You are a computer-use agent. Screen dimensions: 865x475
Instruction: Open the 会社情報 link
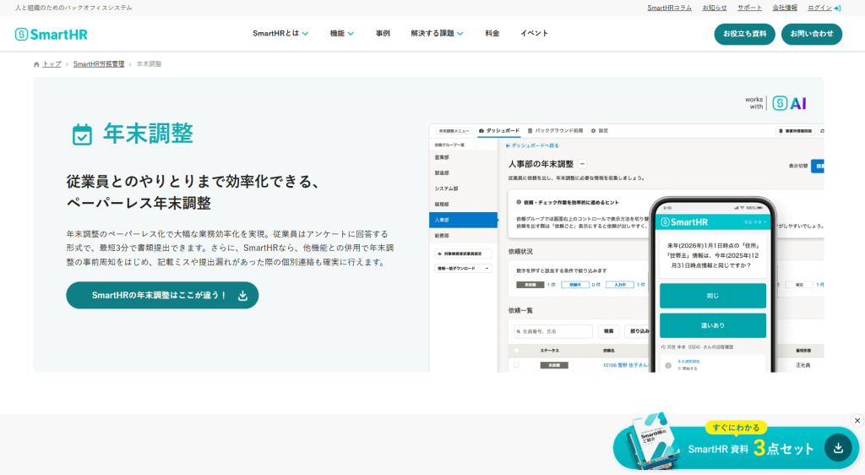point(785,8)
